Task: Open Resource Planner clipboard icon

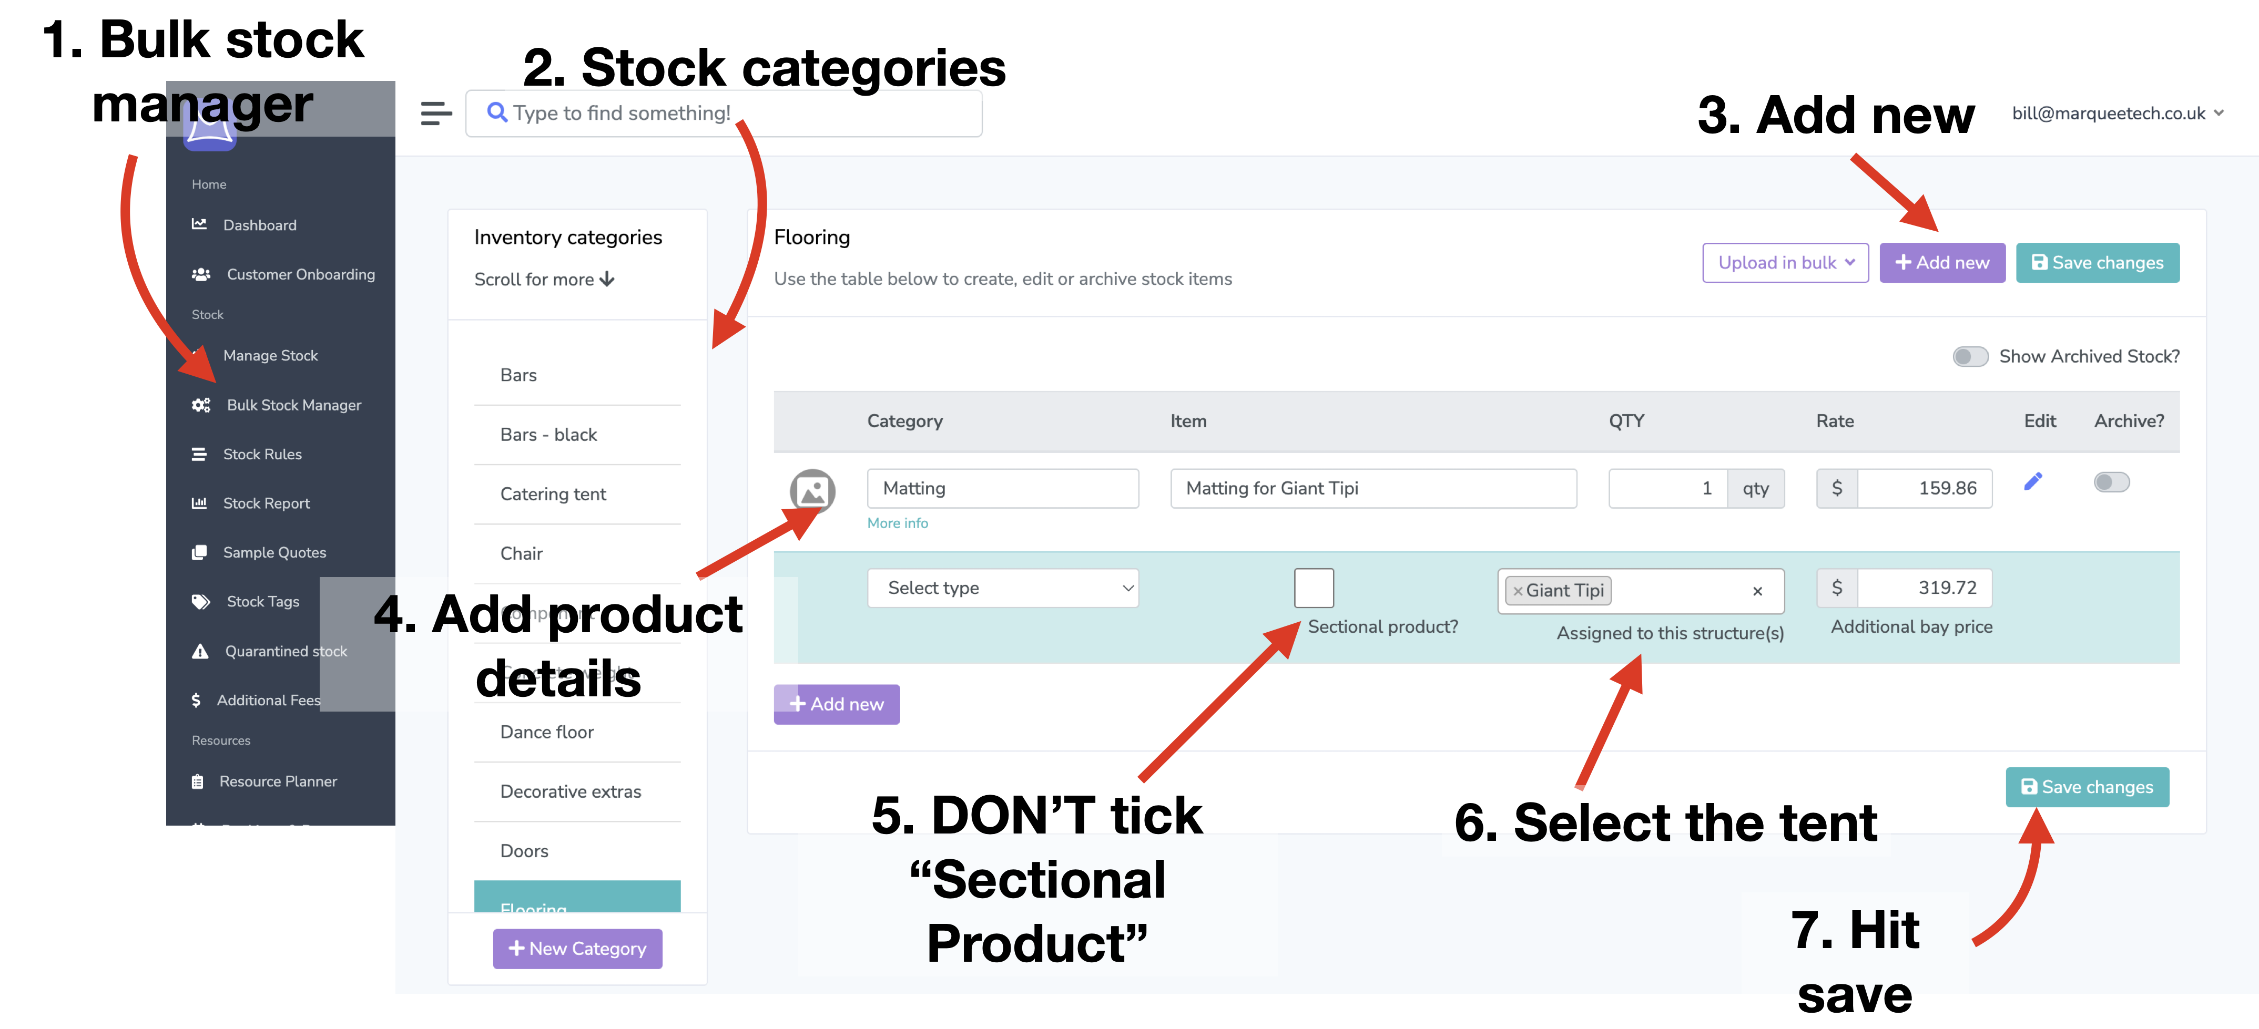Action: [197, 781]
